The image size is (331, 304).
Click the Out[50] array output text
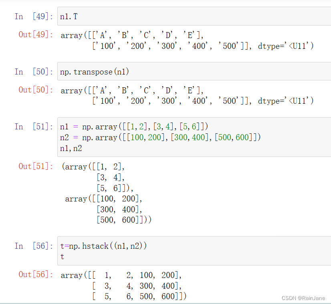pyautogui.click(x=187, y=96)
